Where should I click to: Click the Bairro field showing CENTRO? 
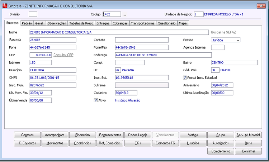pyautogui.click(x=234, y=63)
